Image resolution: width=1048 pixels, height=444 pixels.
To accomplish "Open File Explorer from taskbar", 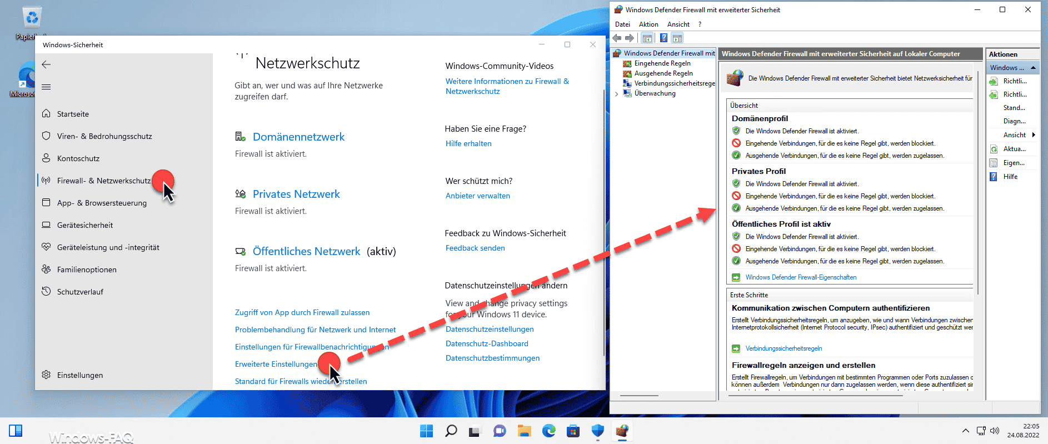I will click(x=524, y=431).
